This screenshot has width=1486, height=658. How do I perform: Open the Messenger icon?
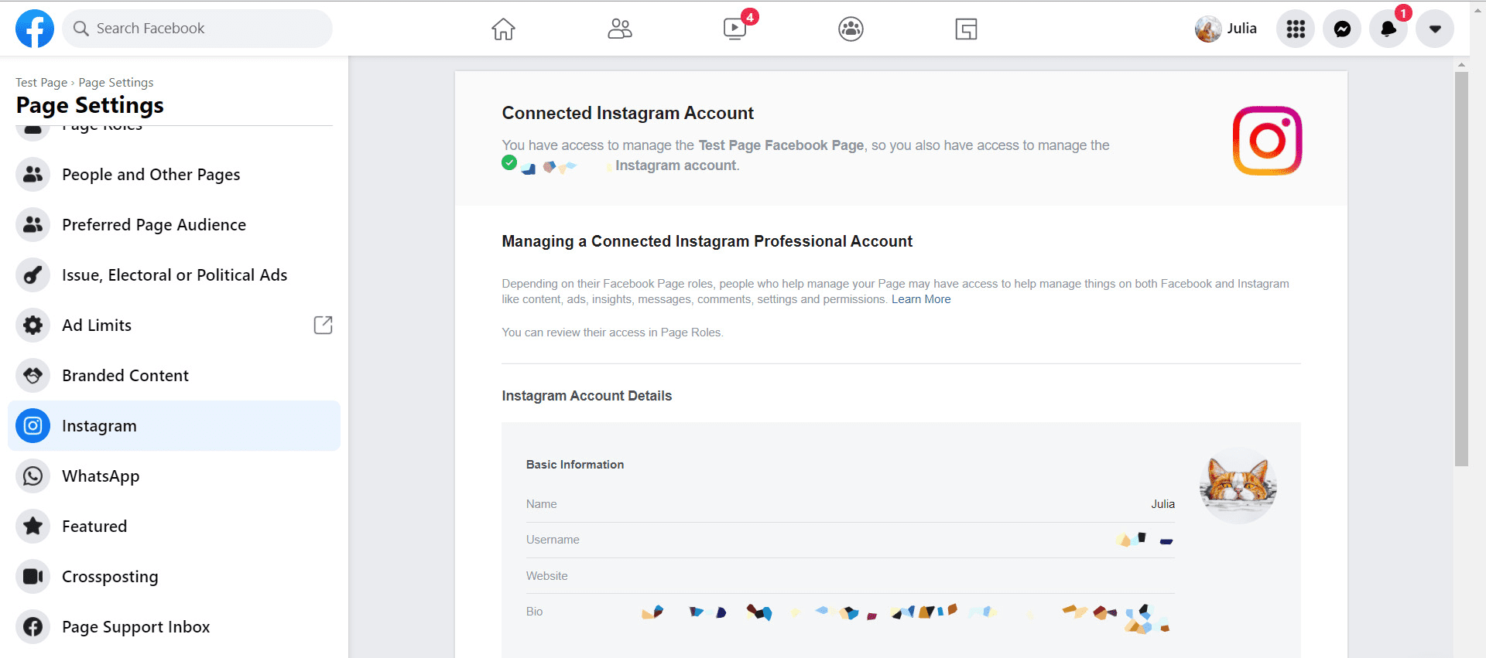tap(1342, 29)
